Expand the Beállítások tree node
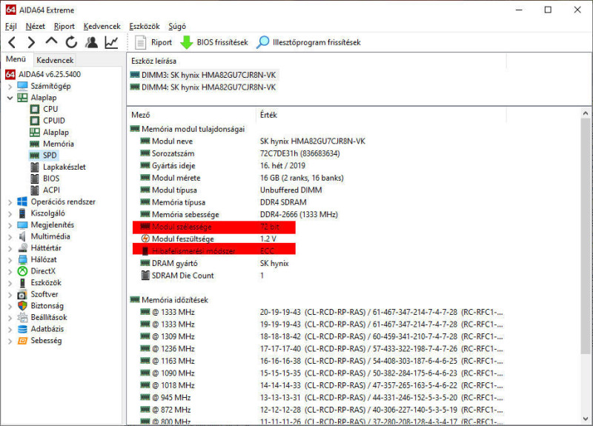 tap(10, 318)
